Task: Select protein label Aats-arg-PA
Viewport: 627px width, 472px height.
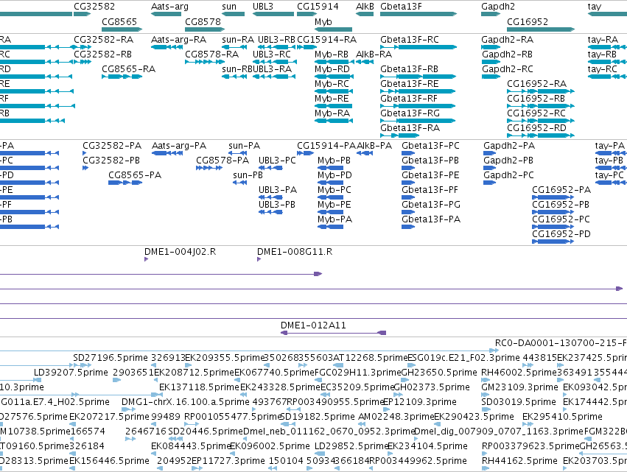Action: click(179, 146)
